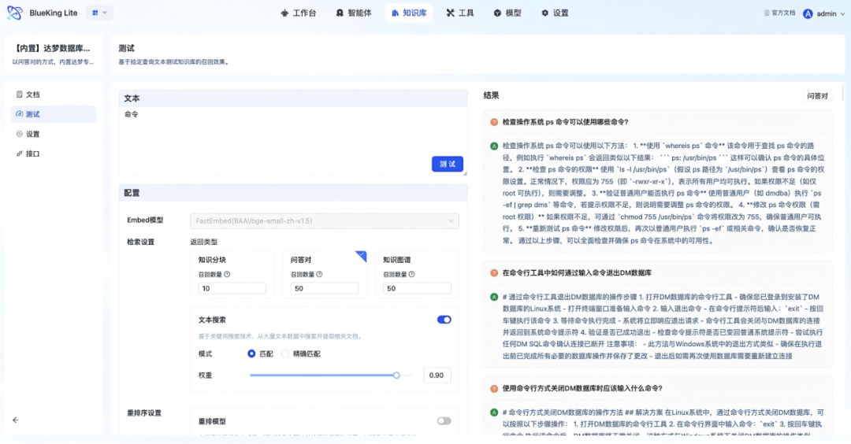Image resolution: width=851 pixels, height=444 pixels.
Task: Click the gear icon beside sidebar 设置
Action: click(20, 134)
